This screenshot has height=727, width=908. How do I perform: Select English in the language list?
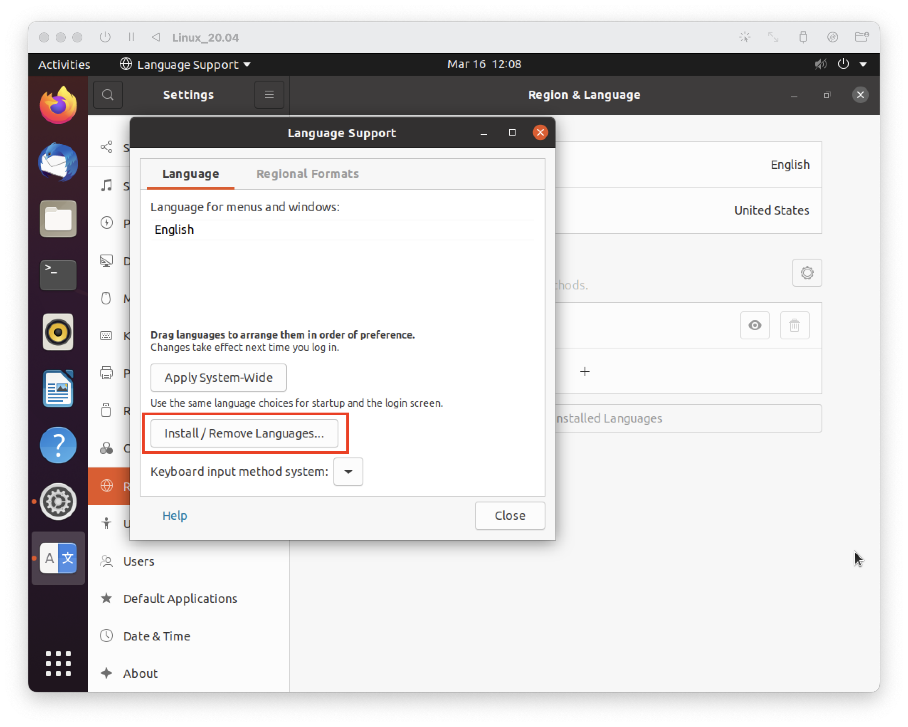pyautogui.click(x=174, y=230)
